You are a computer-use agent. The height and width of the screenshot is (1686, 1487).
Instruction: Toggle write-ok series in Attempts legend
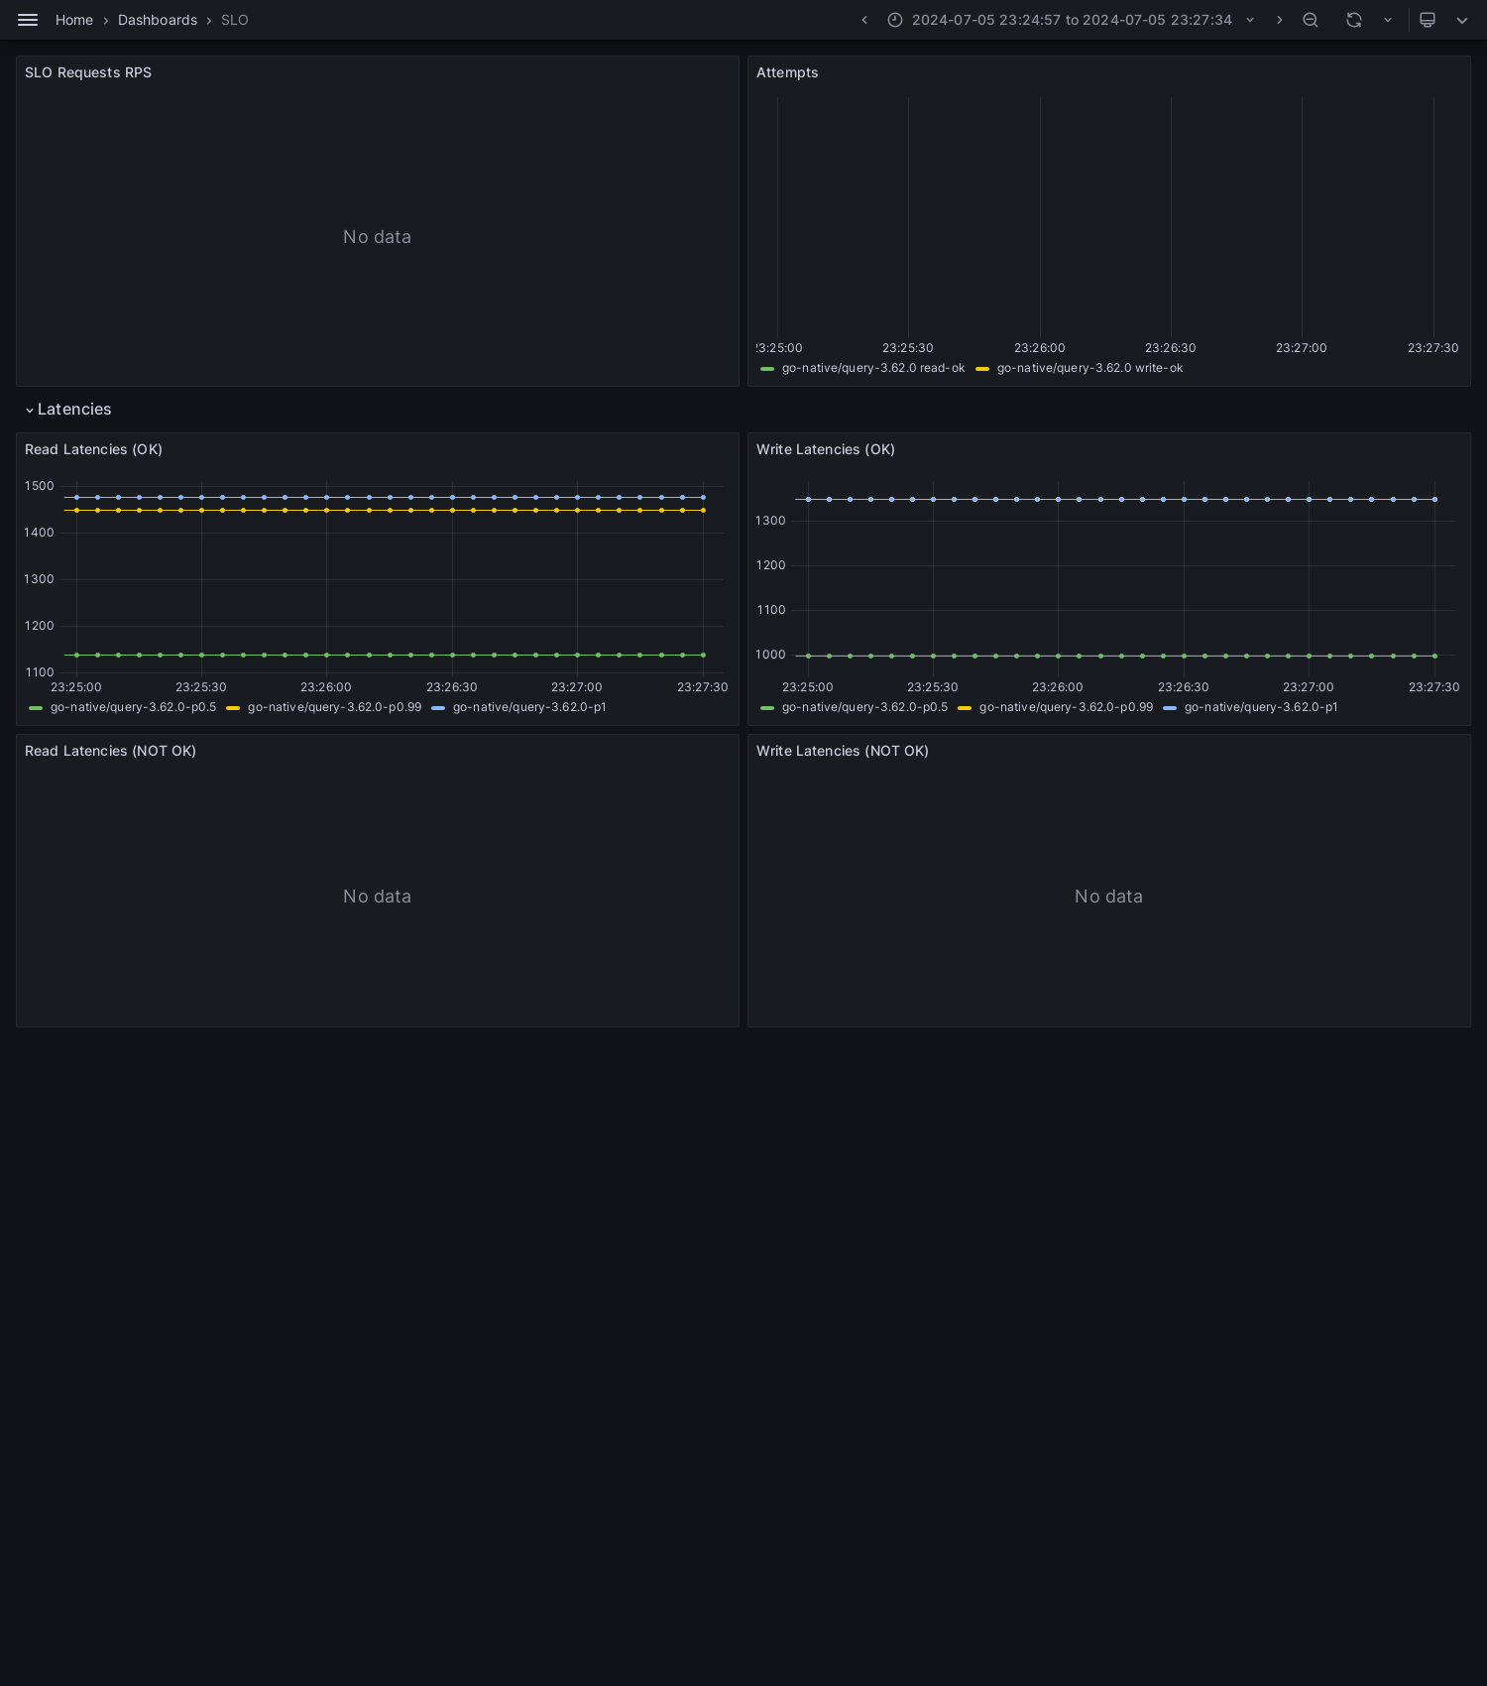coord(1090,368)
